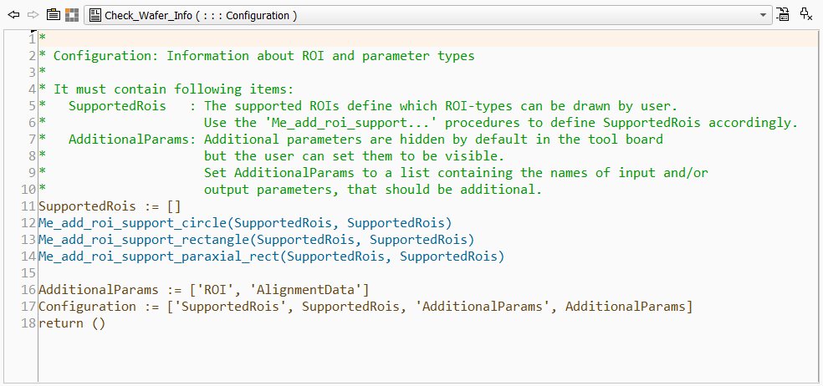Click the toolbar icon left of the pin
The image size is (823, 386).
[x=783, y=14]
